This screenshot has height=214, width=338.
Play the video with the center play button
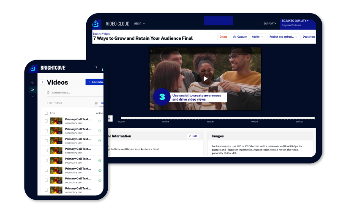tap(205, 79)
